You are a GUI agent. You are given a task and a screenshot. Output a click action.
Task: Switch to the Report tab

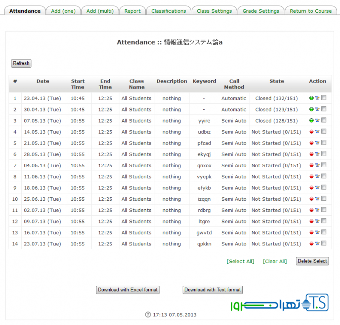click(133, 11)
